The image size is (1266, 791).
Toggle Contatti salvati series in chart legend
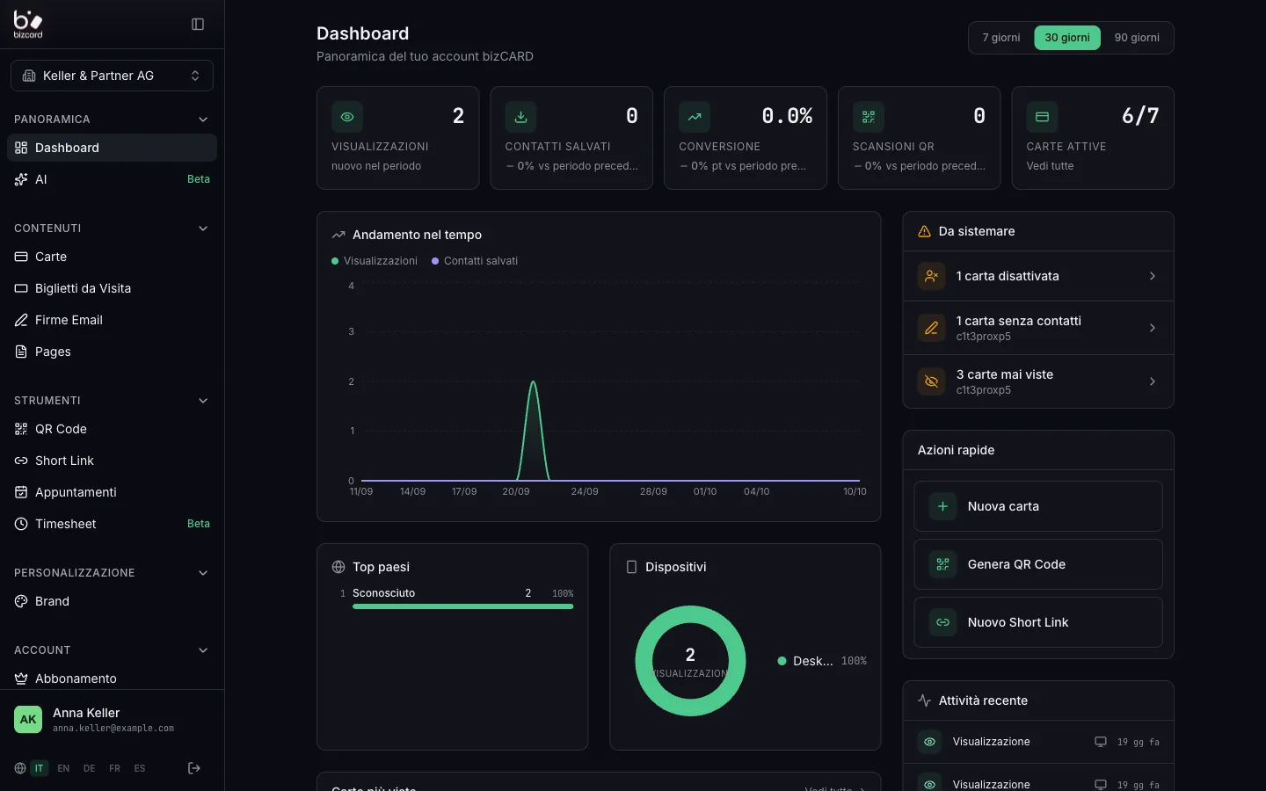(475, 261)
